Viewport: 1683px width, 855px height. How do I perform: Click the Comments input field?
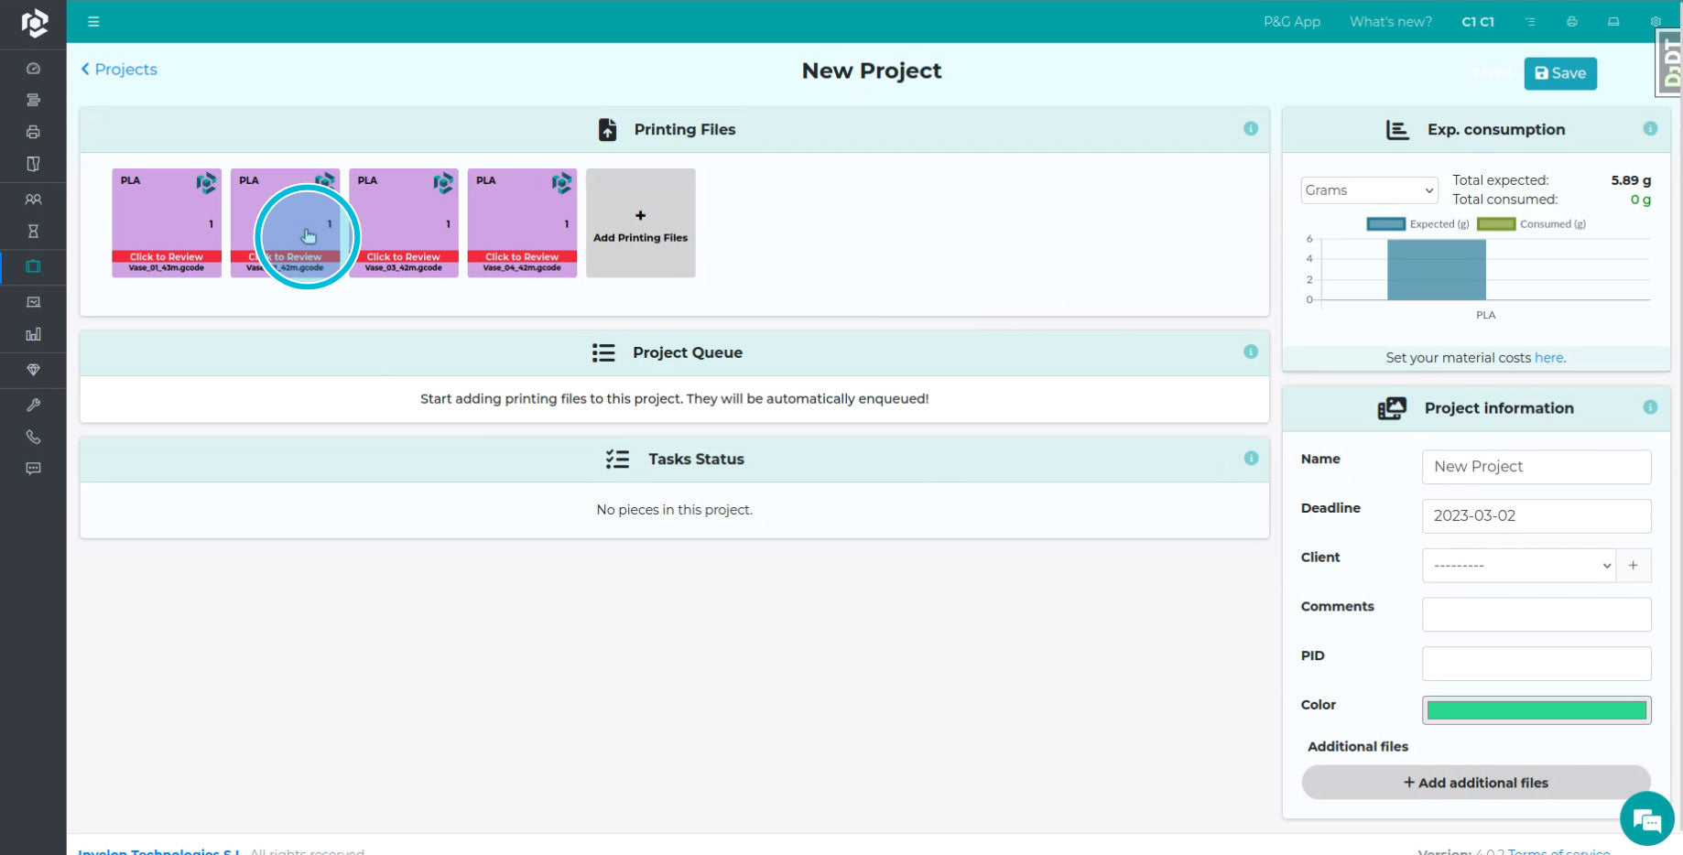(x=1536, y=615)
